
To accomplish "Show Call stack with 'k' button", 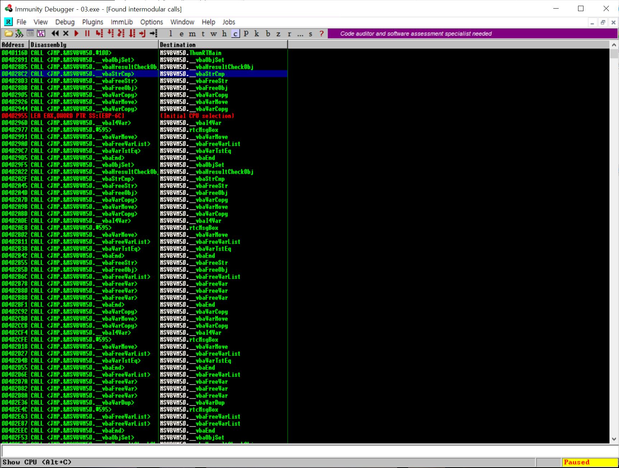I will pos(257,34).
